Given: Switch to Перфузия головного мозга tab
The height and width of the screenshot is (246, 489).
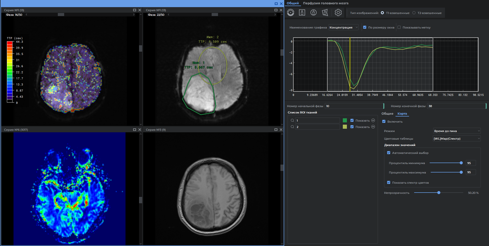Looking at the screenshot, I should click(x=325, y=3).
